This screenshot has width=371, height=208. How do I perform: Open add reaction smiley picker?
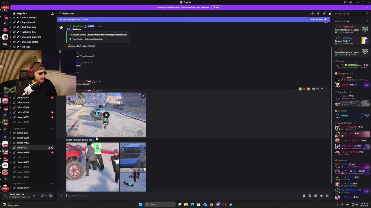coord(313,89)
